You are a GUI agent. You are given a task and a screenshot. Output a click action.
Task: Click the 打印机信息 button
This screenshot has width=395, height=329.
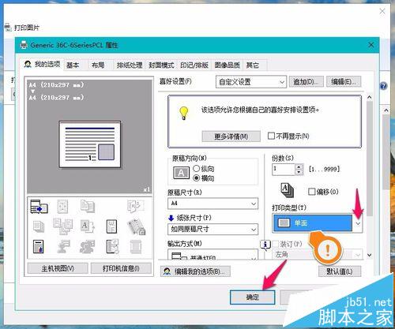click(x=121, y=268)
